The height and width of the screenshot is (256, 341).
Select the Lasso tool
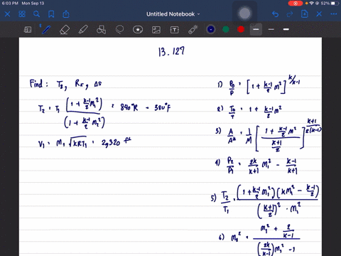tap(119, 30)
